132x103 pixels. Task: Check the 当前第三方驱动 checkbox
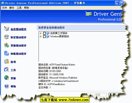click(x=44, y=33)
